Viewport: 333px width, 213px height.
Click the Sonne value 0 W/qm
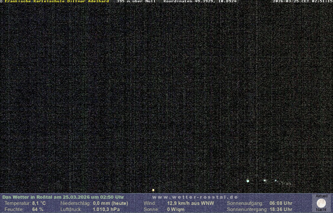(176, 209)
